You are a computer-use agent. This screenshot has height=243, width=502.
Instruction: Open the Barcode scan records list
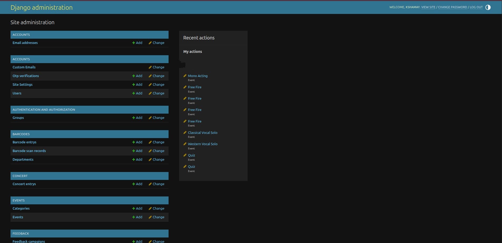[x=29, y=151]
